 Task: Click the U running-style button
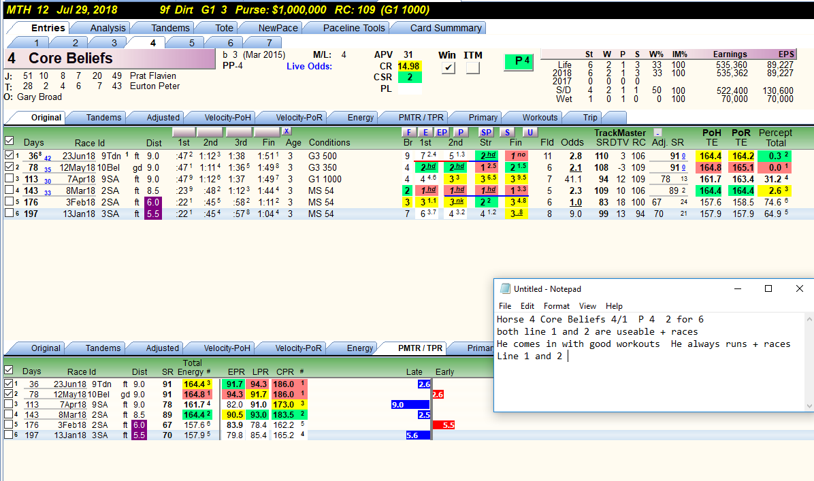[530, 132]
